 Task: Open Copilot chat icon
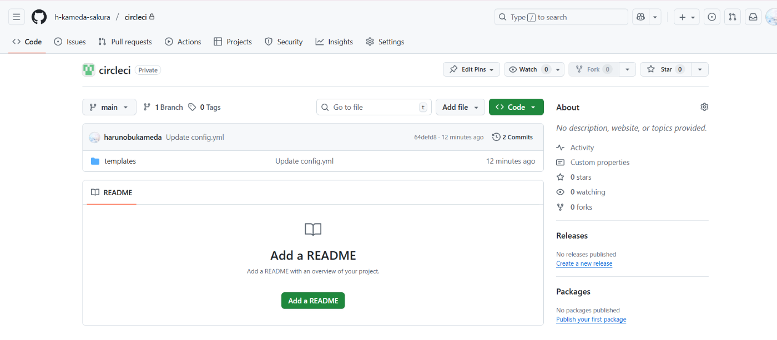(x=640, y=17)
